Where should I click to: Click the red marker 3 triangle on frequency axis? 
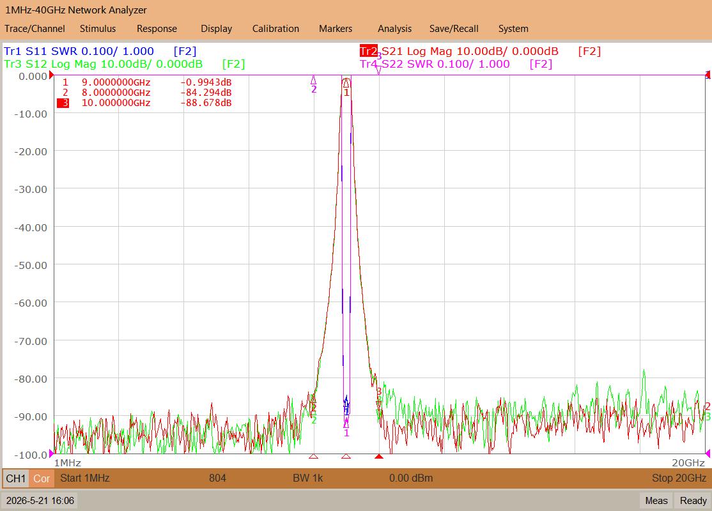pos(379,456)
